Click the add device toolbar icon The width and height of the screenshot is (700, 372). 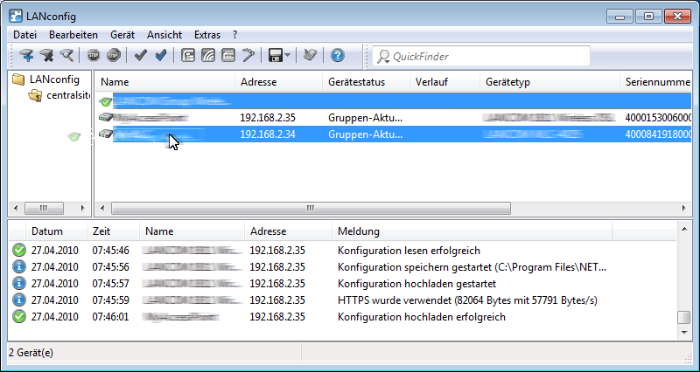tap(26, 56)
